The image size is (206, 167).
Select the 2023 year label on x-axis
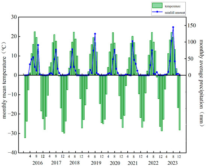(x=173, y=163)
